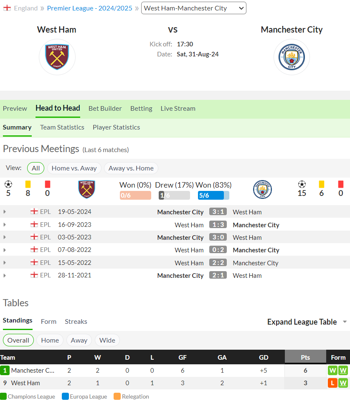Click the blue 5/6 wins bar
Viewport: 350px width, 404px height.
coord(213,195)
